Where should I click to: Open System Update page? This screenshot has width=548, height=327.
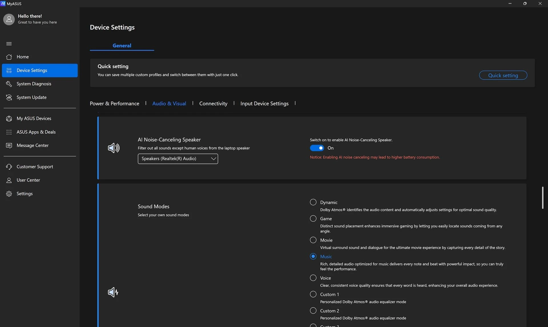[40, 97]
